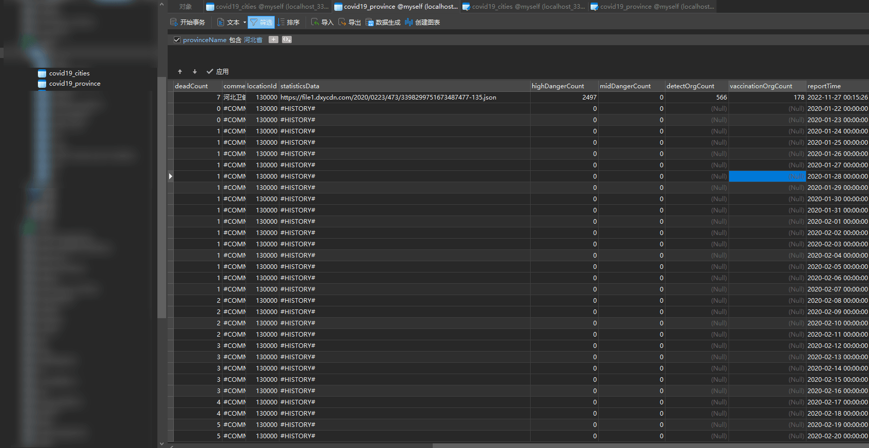Change the 包含 filter operator

235,40
